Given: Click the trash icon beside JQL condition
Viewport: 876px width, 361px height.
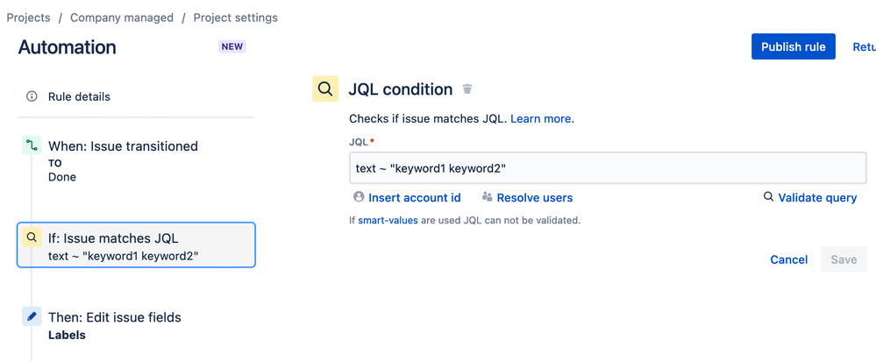Looking at the screenshot, I should 467,89.
